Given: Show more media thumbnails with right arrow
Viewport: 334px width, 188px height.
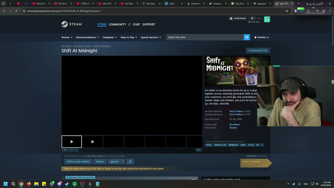Looking at the screenshot, I should tap(199, 150).
